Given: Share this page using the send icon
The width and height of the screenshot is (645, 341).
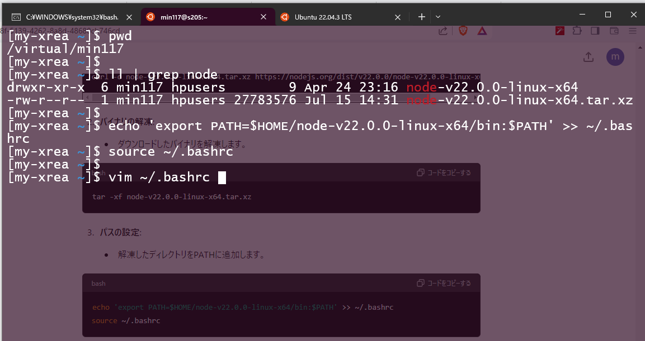Looking at the screenshot, I should pyautogui.click(x=442, y=32).
